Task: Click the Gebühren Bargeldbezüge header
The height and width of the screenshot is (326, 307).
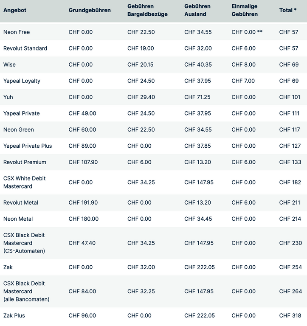Action: click(x=147, y=10)
